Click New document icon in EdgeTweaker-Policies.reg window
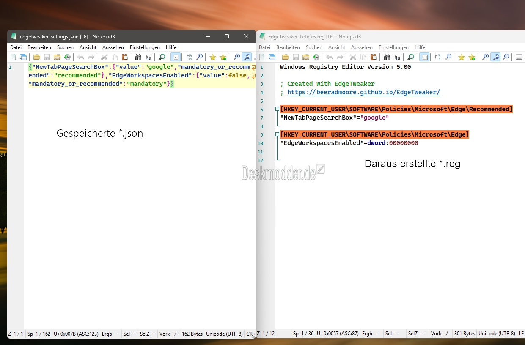This screenshot has height=345, width=525. [x=262, y=57]
